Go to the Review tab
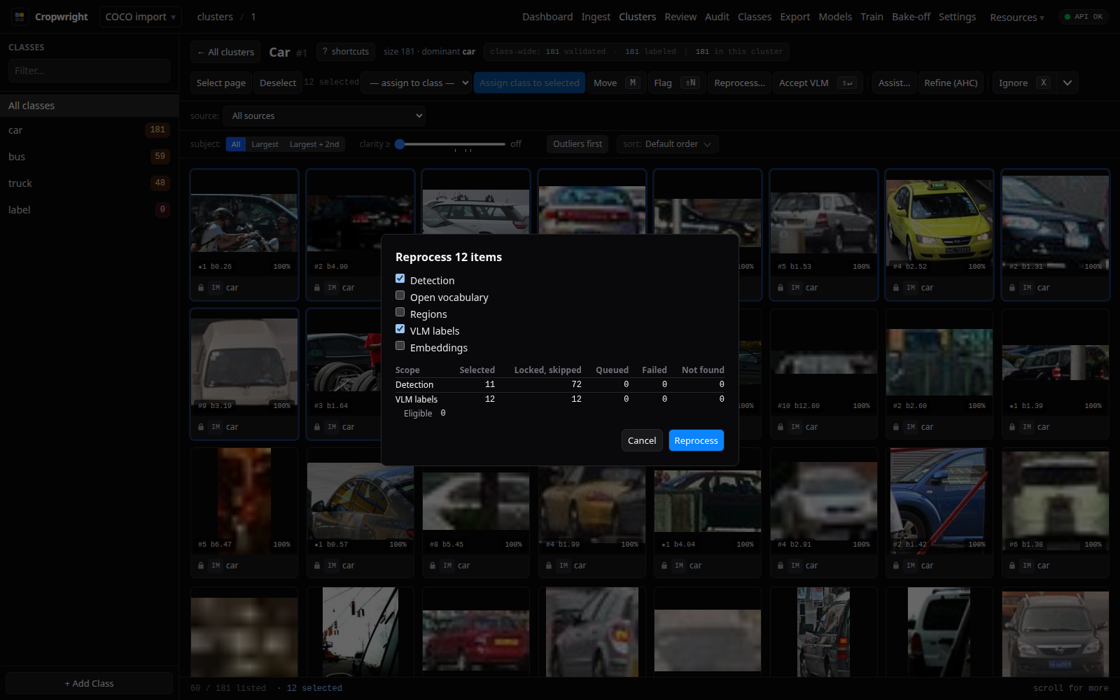 pos(680,17)
